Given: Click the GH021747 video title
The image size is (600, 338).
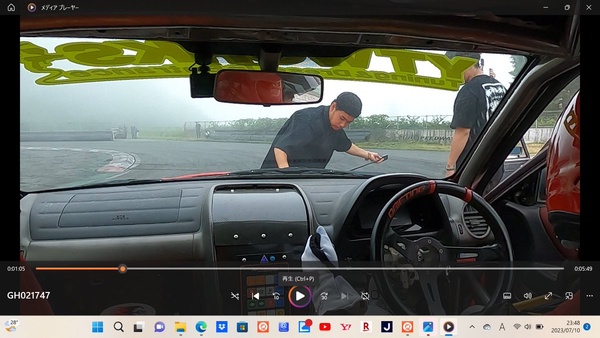Looking at the screenshot, I should point(28,295).
